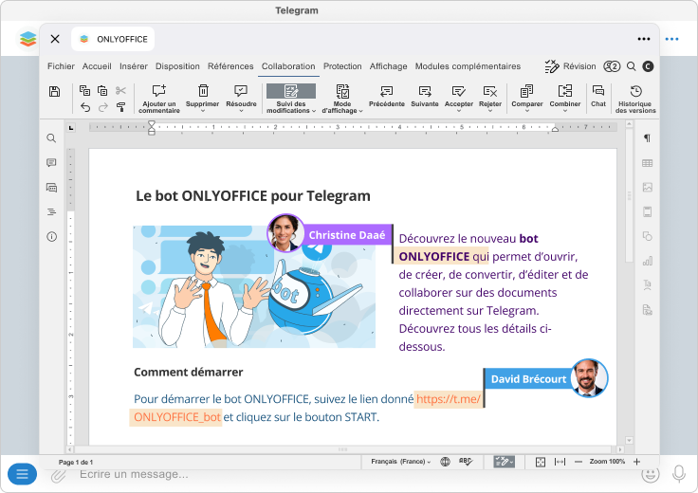The width and height of the screenshot is (698, 493).
Task: Open Historique des versions
Action: pos(635,99)
